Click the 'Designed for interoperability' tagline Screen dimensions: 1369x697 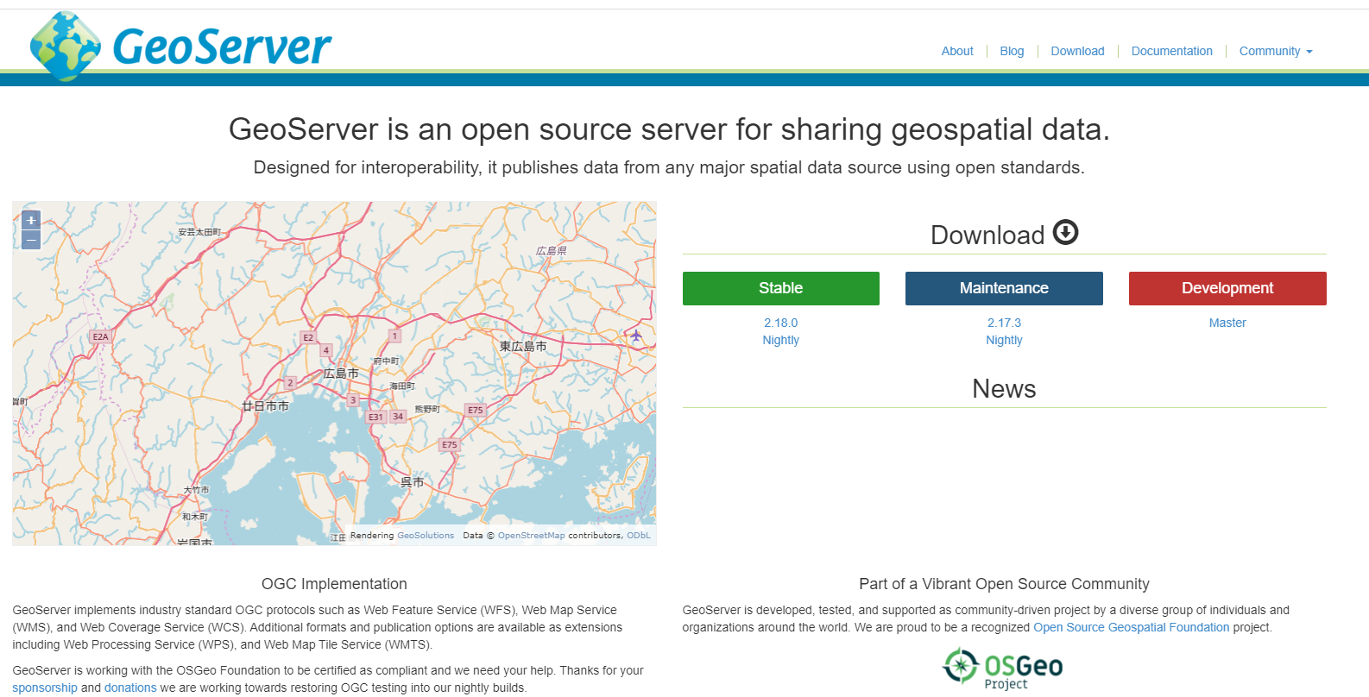point(669,167)
